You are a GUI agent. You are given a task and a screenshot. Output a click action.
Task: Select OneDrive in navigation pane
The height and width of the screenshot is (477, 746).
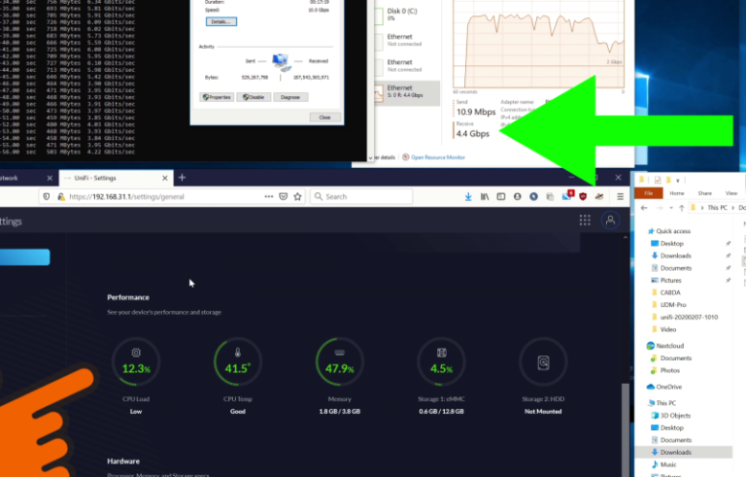click(668, 387)
